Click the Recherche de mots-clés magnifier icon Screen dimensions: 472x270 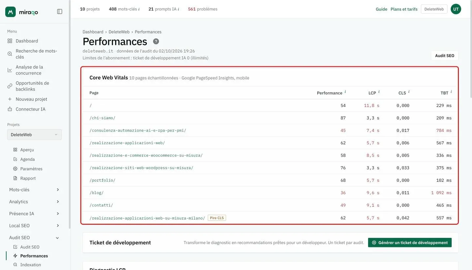coord(10,54)
